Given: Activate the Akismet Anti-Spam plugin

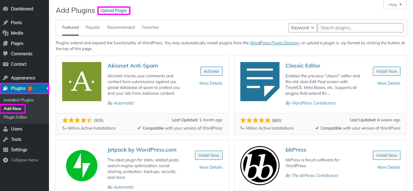Looking at the screenshot, I should (211, 71).
